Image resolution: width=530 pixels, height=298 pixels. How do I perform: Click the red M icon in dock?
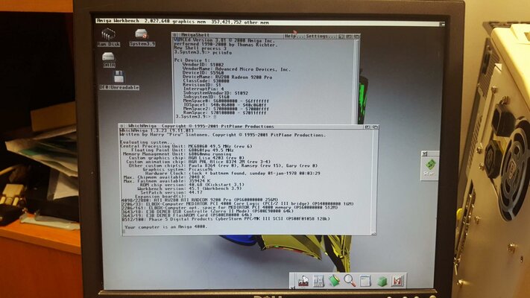397,281
